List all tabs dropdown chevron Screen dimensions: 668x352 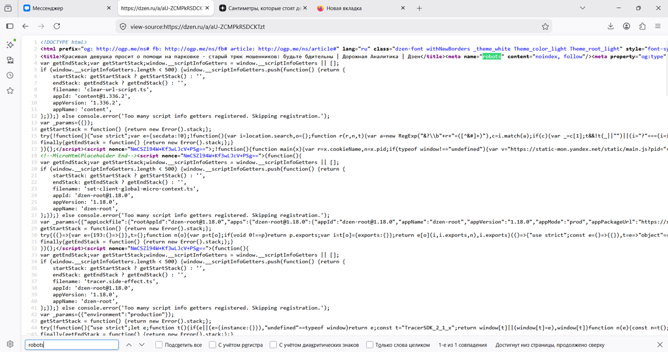point(582,8)
